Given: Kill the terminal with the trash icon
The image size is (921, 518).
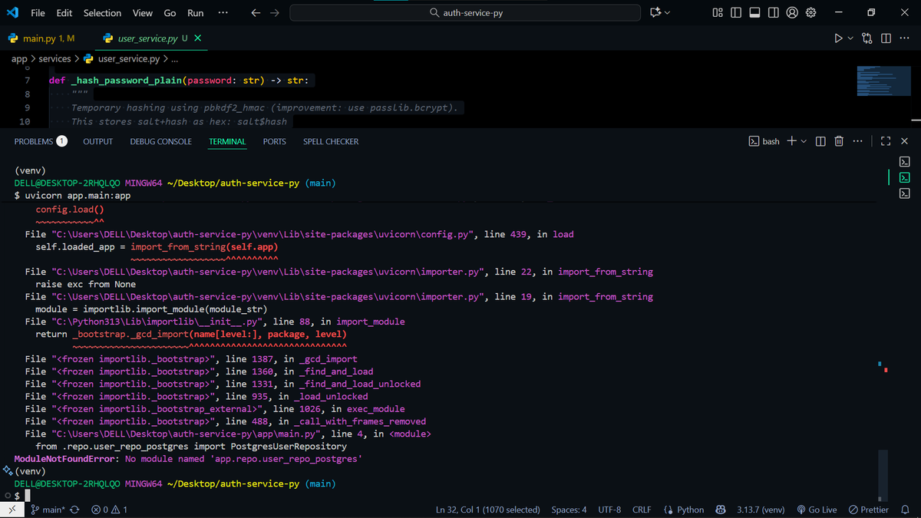Looking at the screenshot, I should point(839,141).
